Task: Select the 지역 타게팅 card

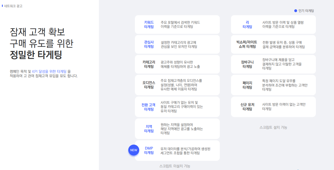Action: (x=177, y=129)
